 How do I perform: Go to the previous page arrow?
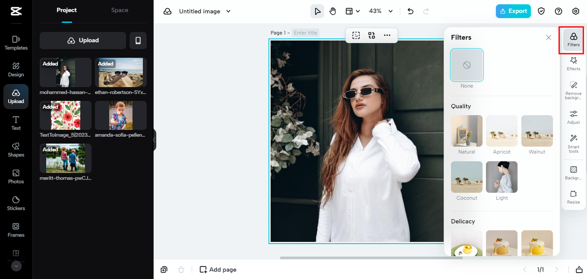525,269
